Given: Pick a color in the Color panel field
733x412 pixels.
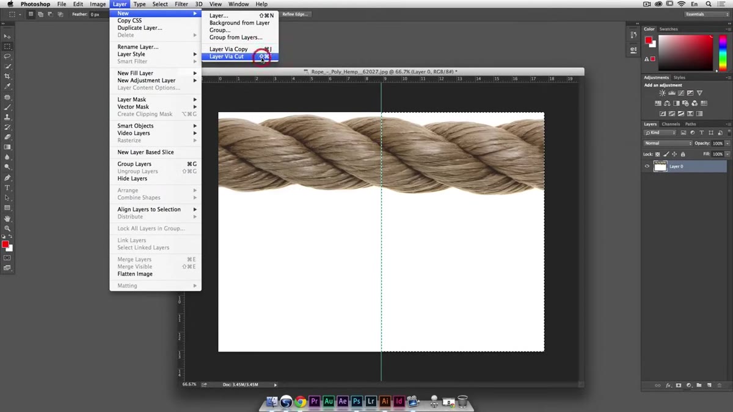Looking at the screenshot, I should pyautogui.click(x=685, y=52).
